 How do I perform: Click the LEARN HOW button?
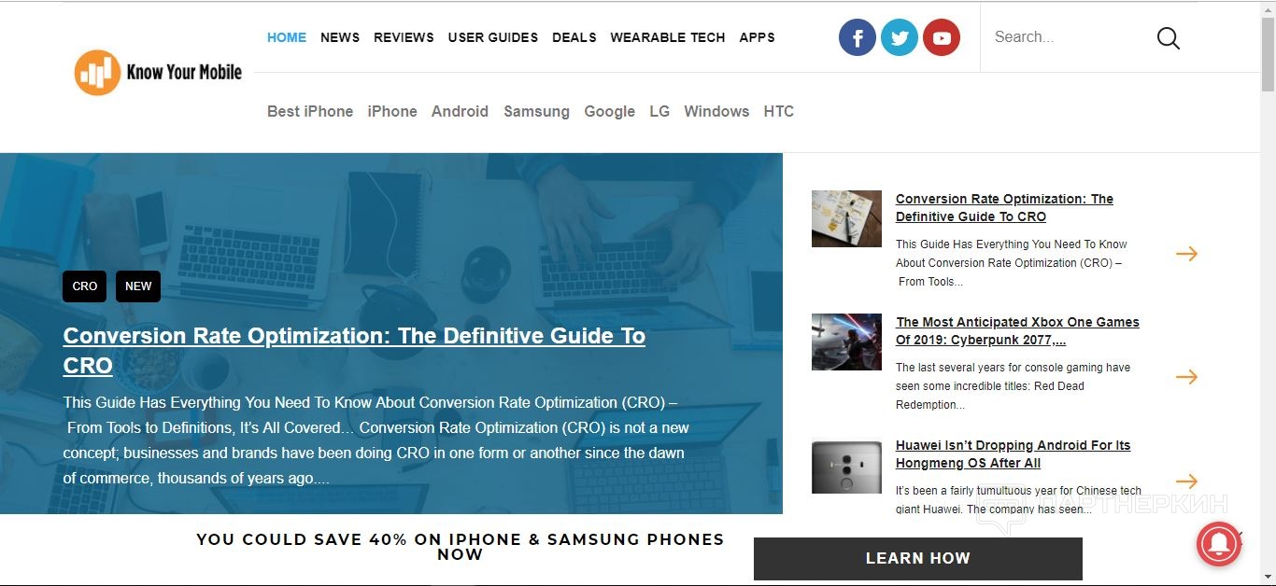(x=918, y=559)
